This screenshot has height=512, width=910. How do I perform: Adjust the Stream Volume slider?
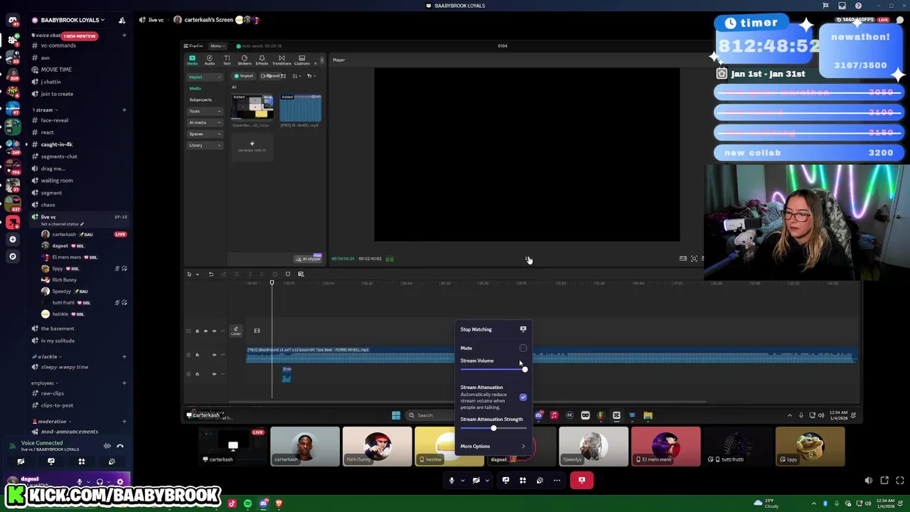[x=493, y=369]
